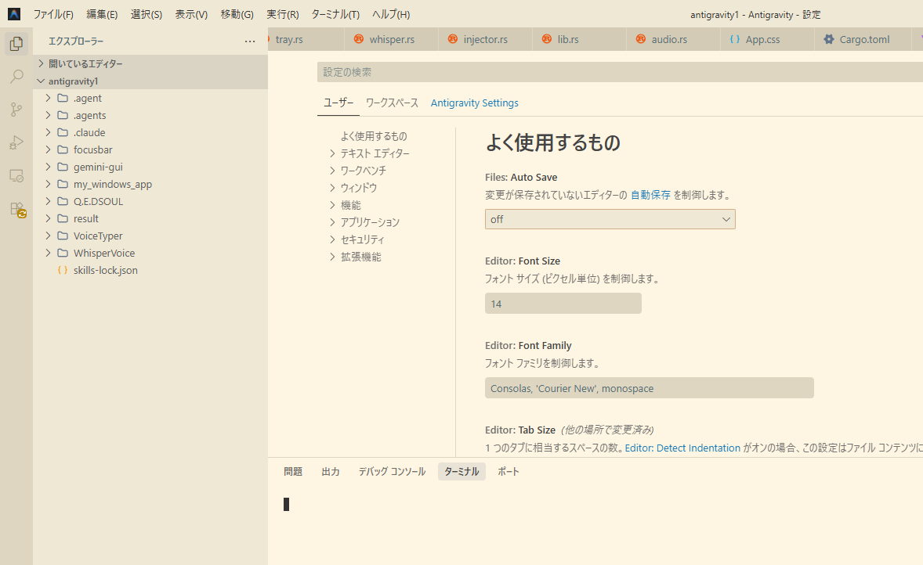This screenshot has width=923, height=565.
Task: Select the ワークスペース settings tab
Action: (392, 103)
